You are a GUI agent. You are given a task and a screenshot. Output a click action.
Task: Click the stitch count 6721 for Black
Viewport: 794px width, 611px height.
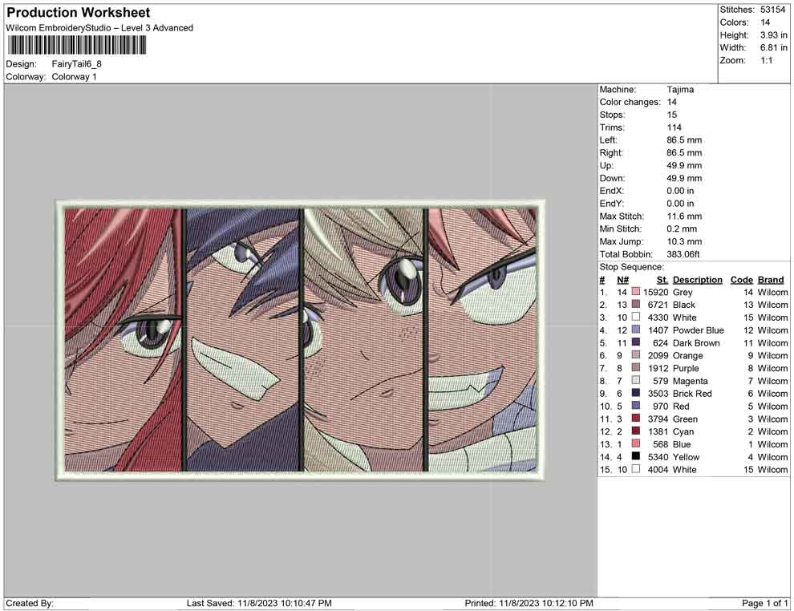pos(658,305)
